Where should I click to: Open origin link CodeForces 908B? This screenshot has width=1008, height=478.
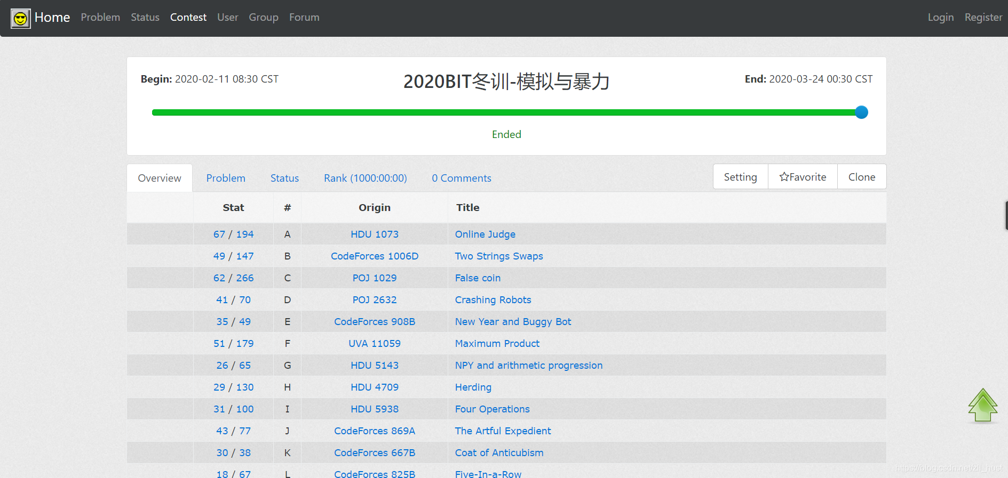pos(375,321)
